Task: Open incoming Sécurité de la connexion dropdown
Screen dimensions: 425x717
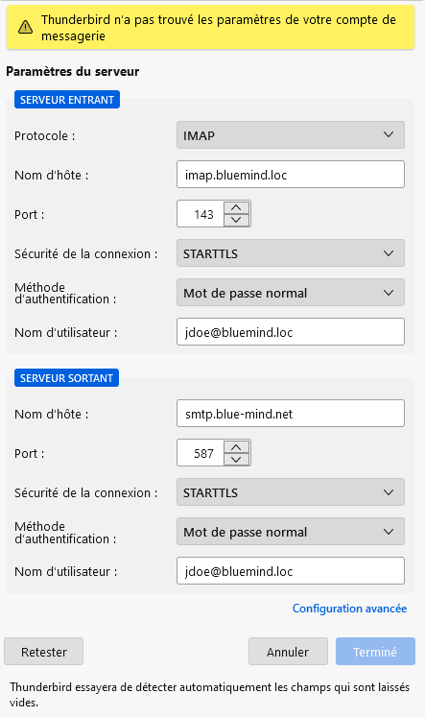Action: point(291,252)
